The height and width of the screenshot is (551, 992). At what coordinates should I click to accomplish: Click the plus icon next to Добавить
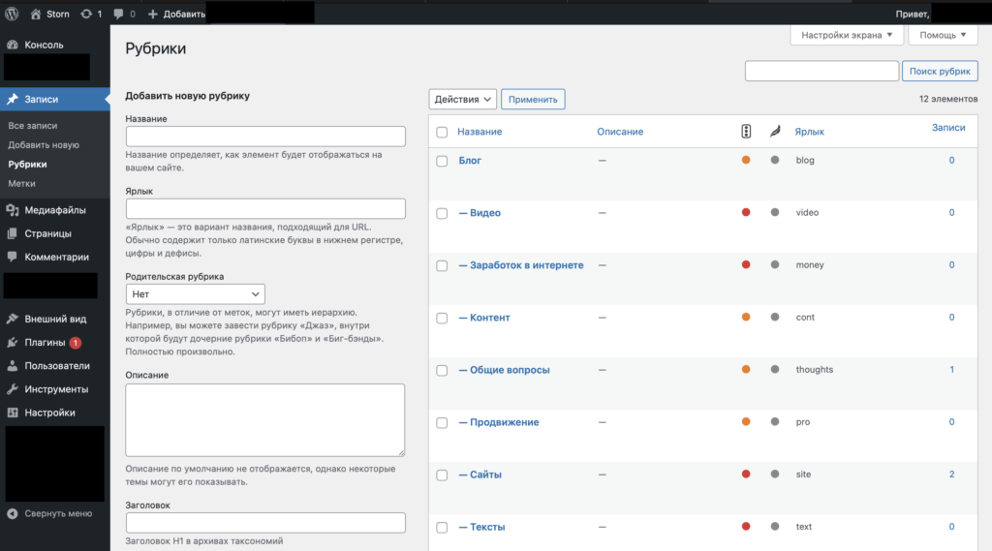152,14
